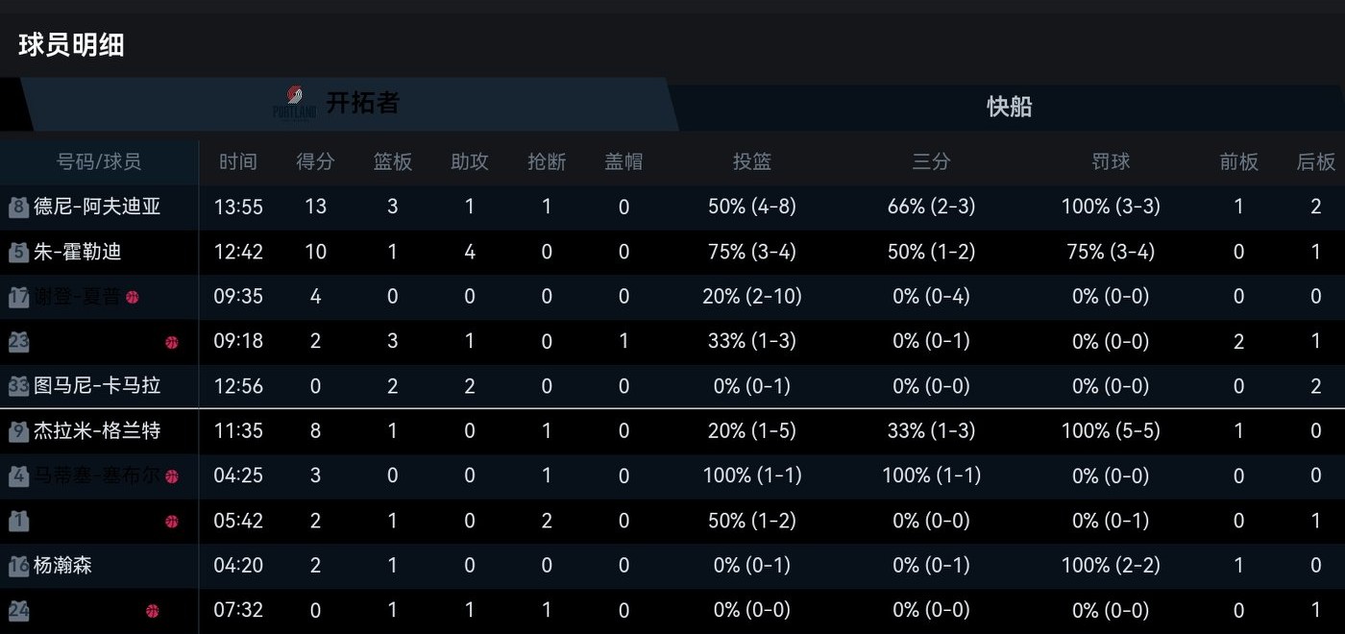Click the number 33 jersey badge
This screenshot has height=634, width=1345.
[x=18, y=386]
